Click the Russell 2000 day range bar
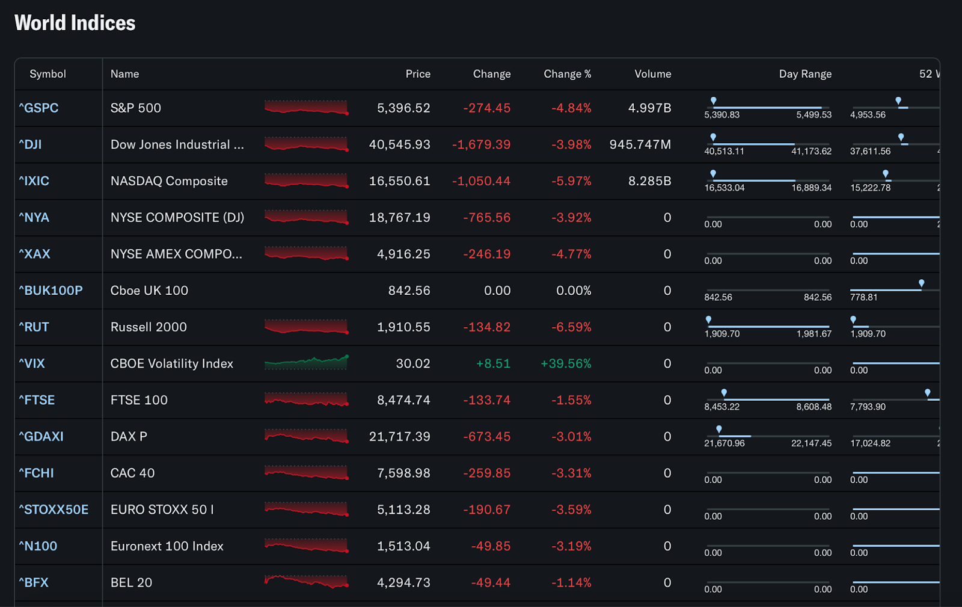 pyautogui.click(x=768, y=327)
